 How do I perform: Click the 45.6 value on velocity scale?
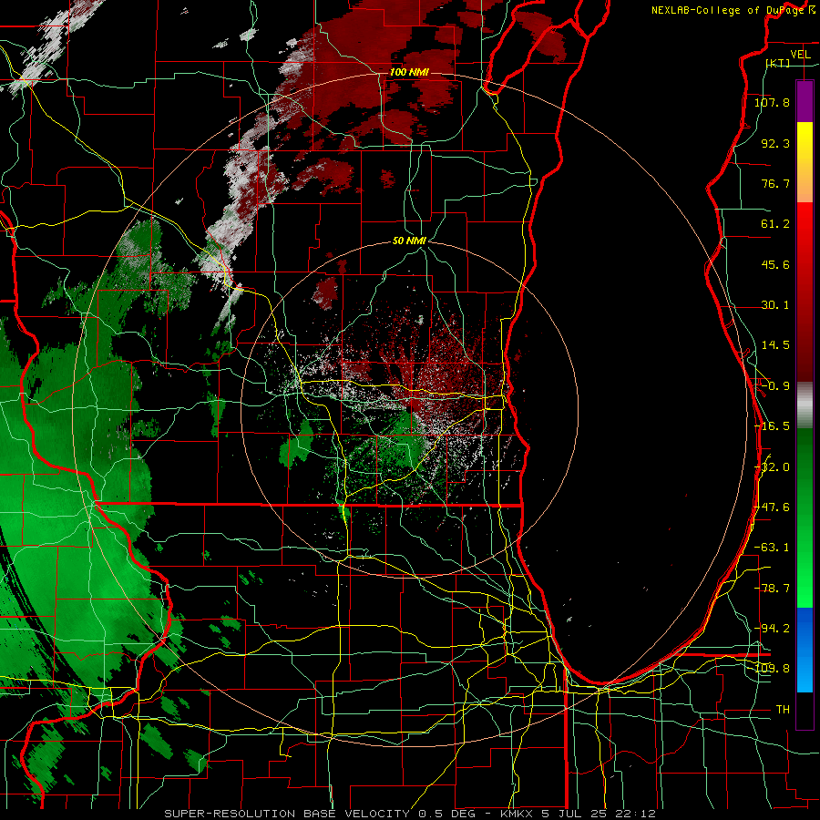[x=775, y=264]
